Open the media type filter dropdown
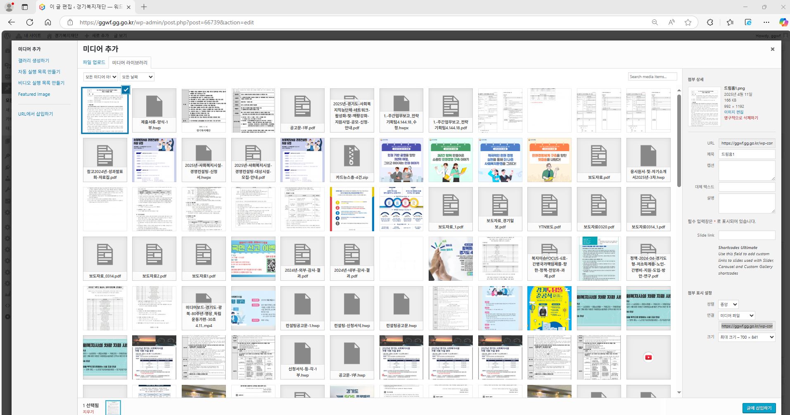 [101, 77]
